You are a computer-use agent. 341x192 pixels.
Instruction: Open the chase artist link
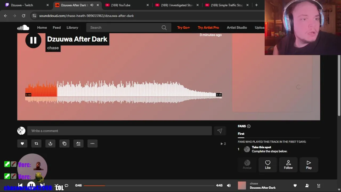(x=53, y=48)
